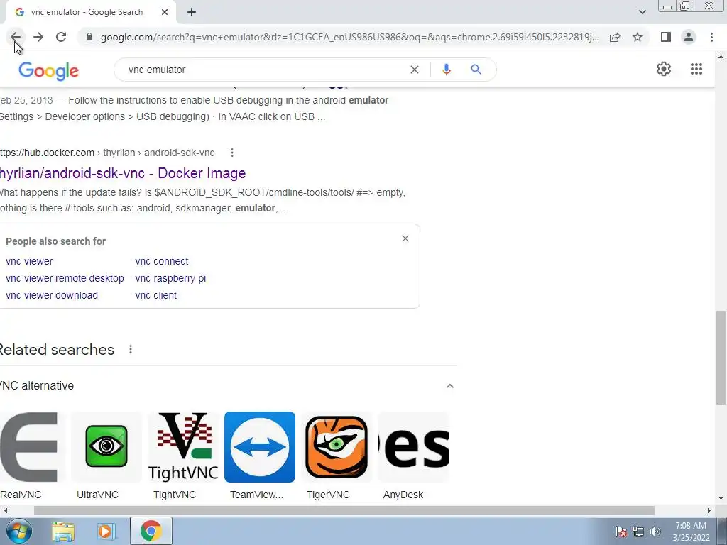
Task: Collapse VNC alternative section
Action: [449, 385]
